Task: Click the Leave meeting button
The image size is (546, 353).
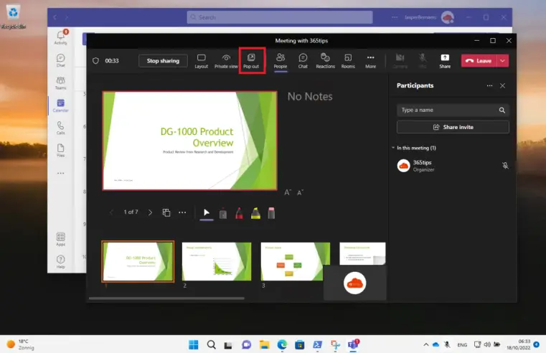Action: pos(479,60)
